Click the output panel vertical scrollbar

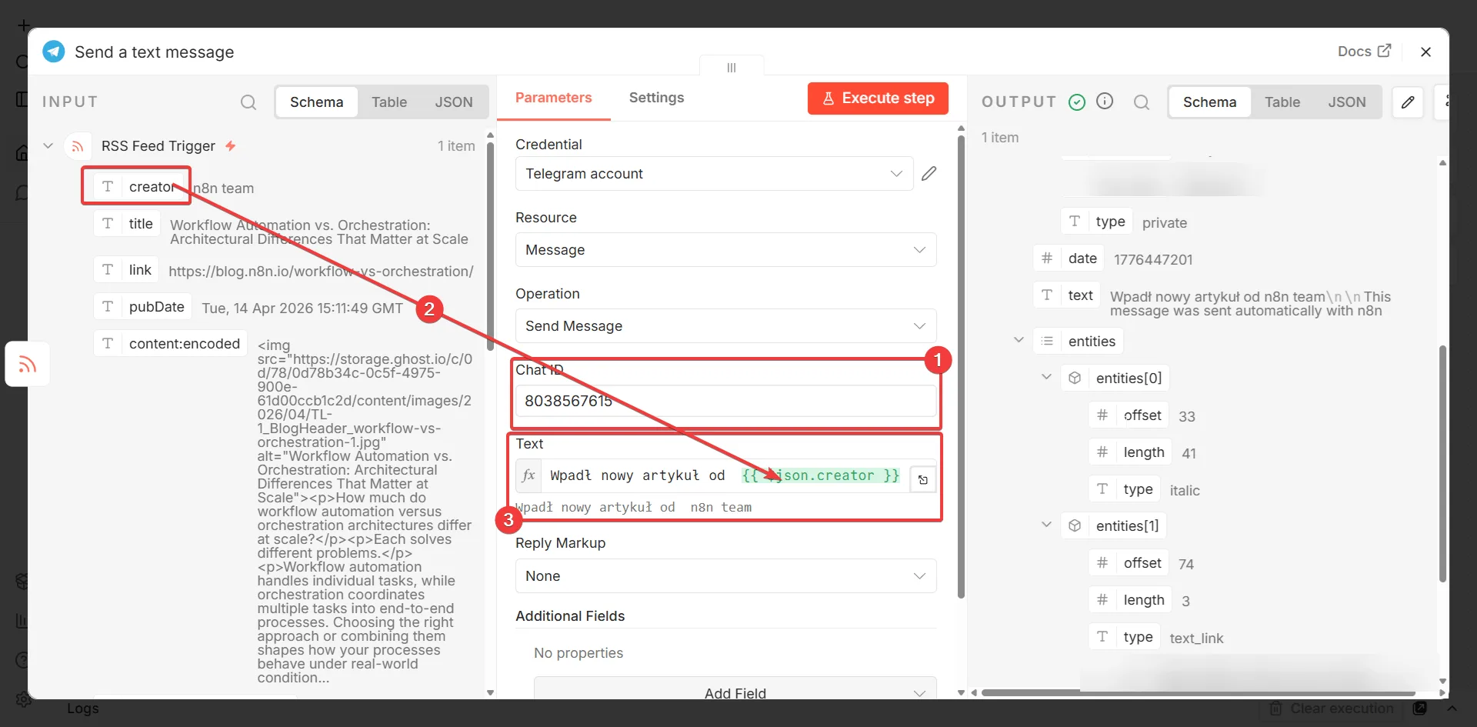pos(1442,463)
